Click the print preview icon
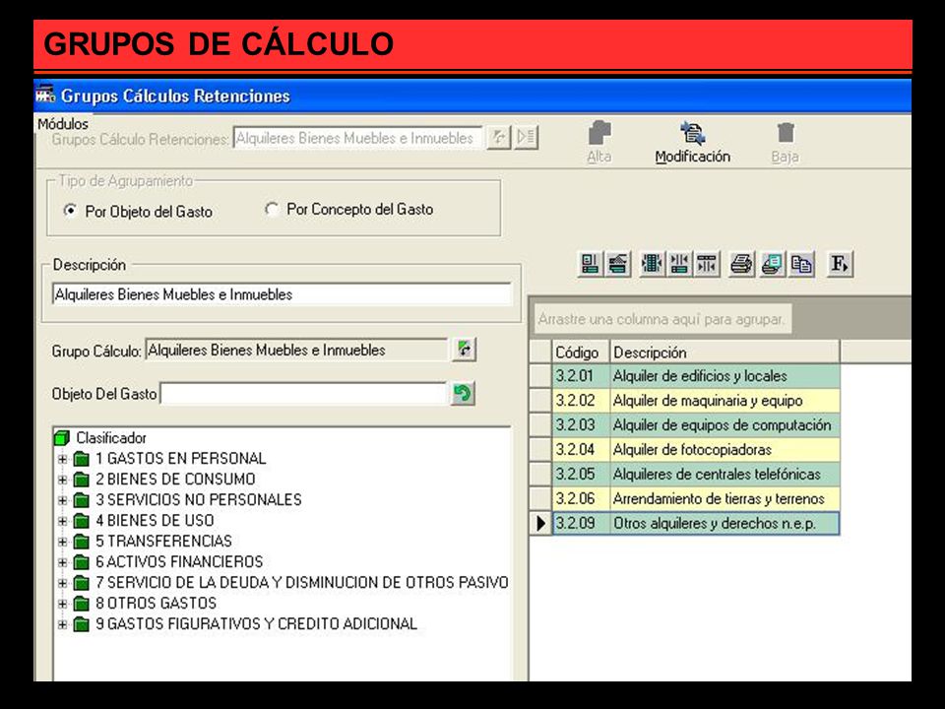 click(772, 264)
